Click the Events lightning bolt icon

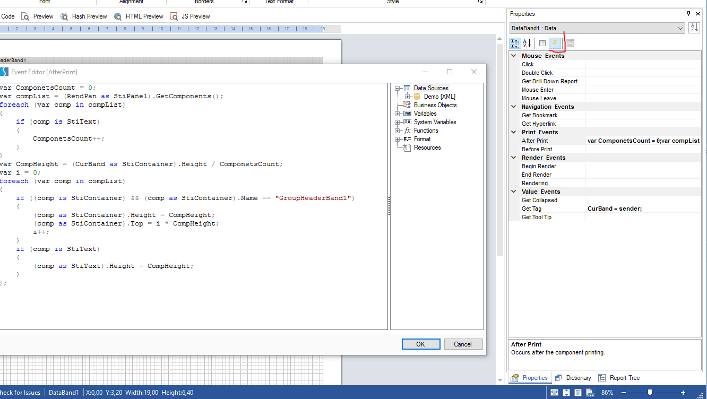(x=556, y=44)
